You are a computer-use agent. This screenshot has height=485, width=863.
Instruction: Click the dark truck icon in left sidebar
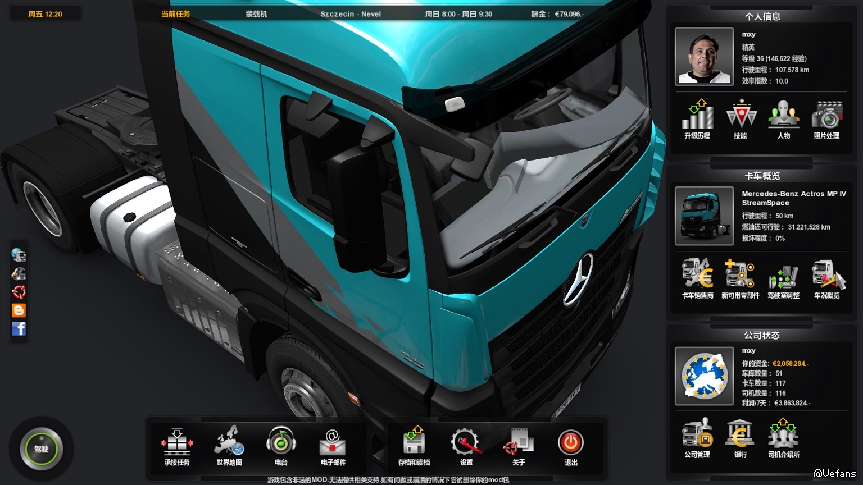tap(19, 273)
